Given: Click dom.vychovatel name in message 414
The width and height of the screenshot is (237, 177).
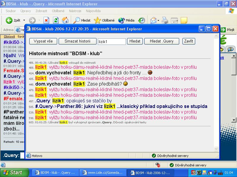Looking at the screenshot, I should (53, 73).
